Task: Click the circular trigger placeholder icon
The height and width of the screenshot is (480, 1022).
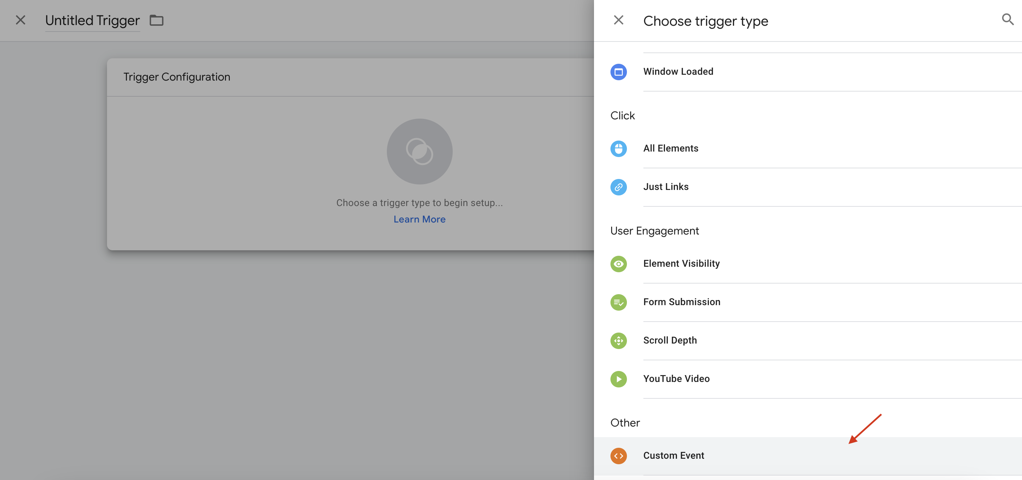Action: 419,152
